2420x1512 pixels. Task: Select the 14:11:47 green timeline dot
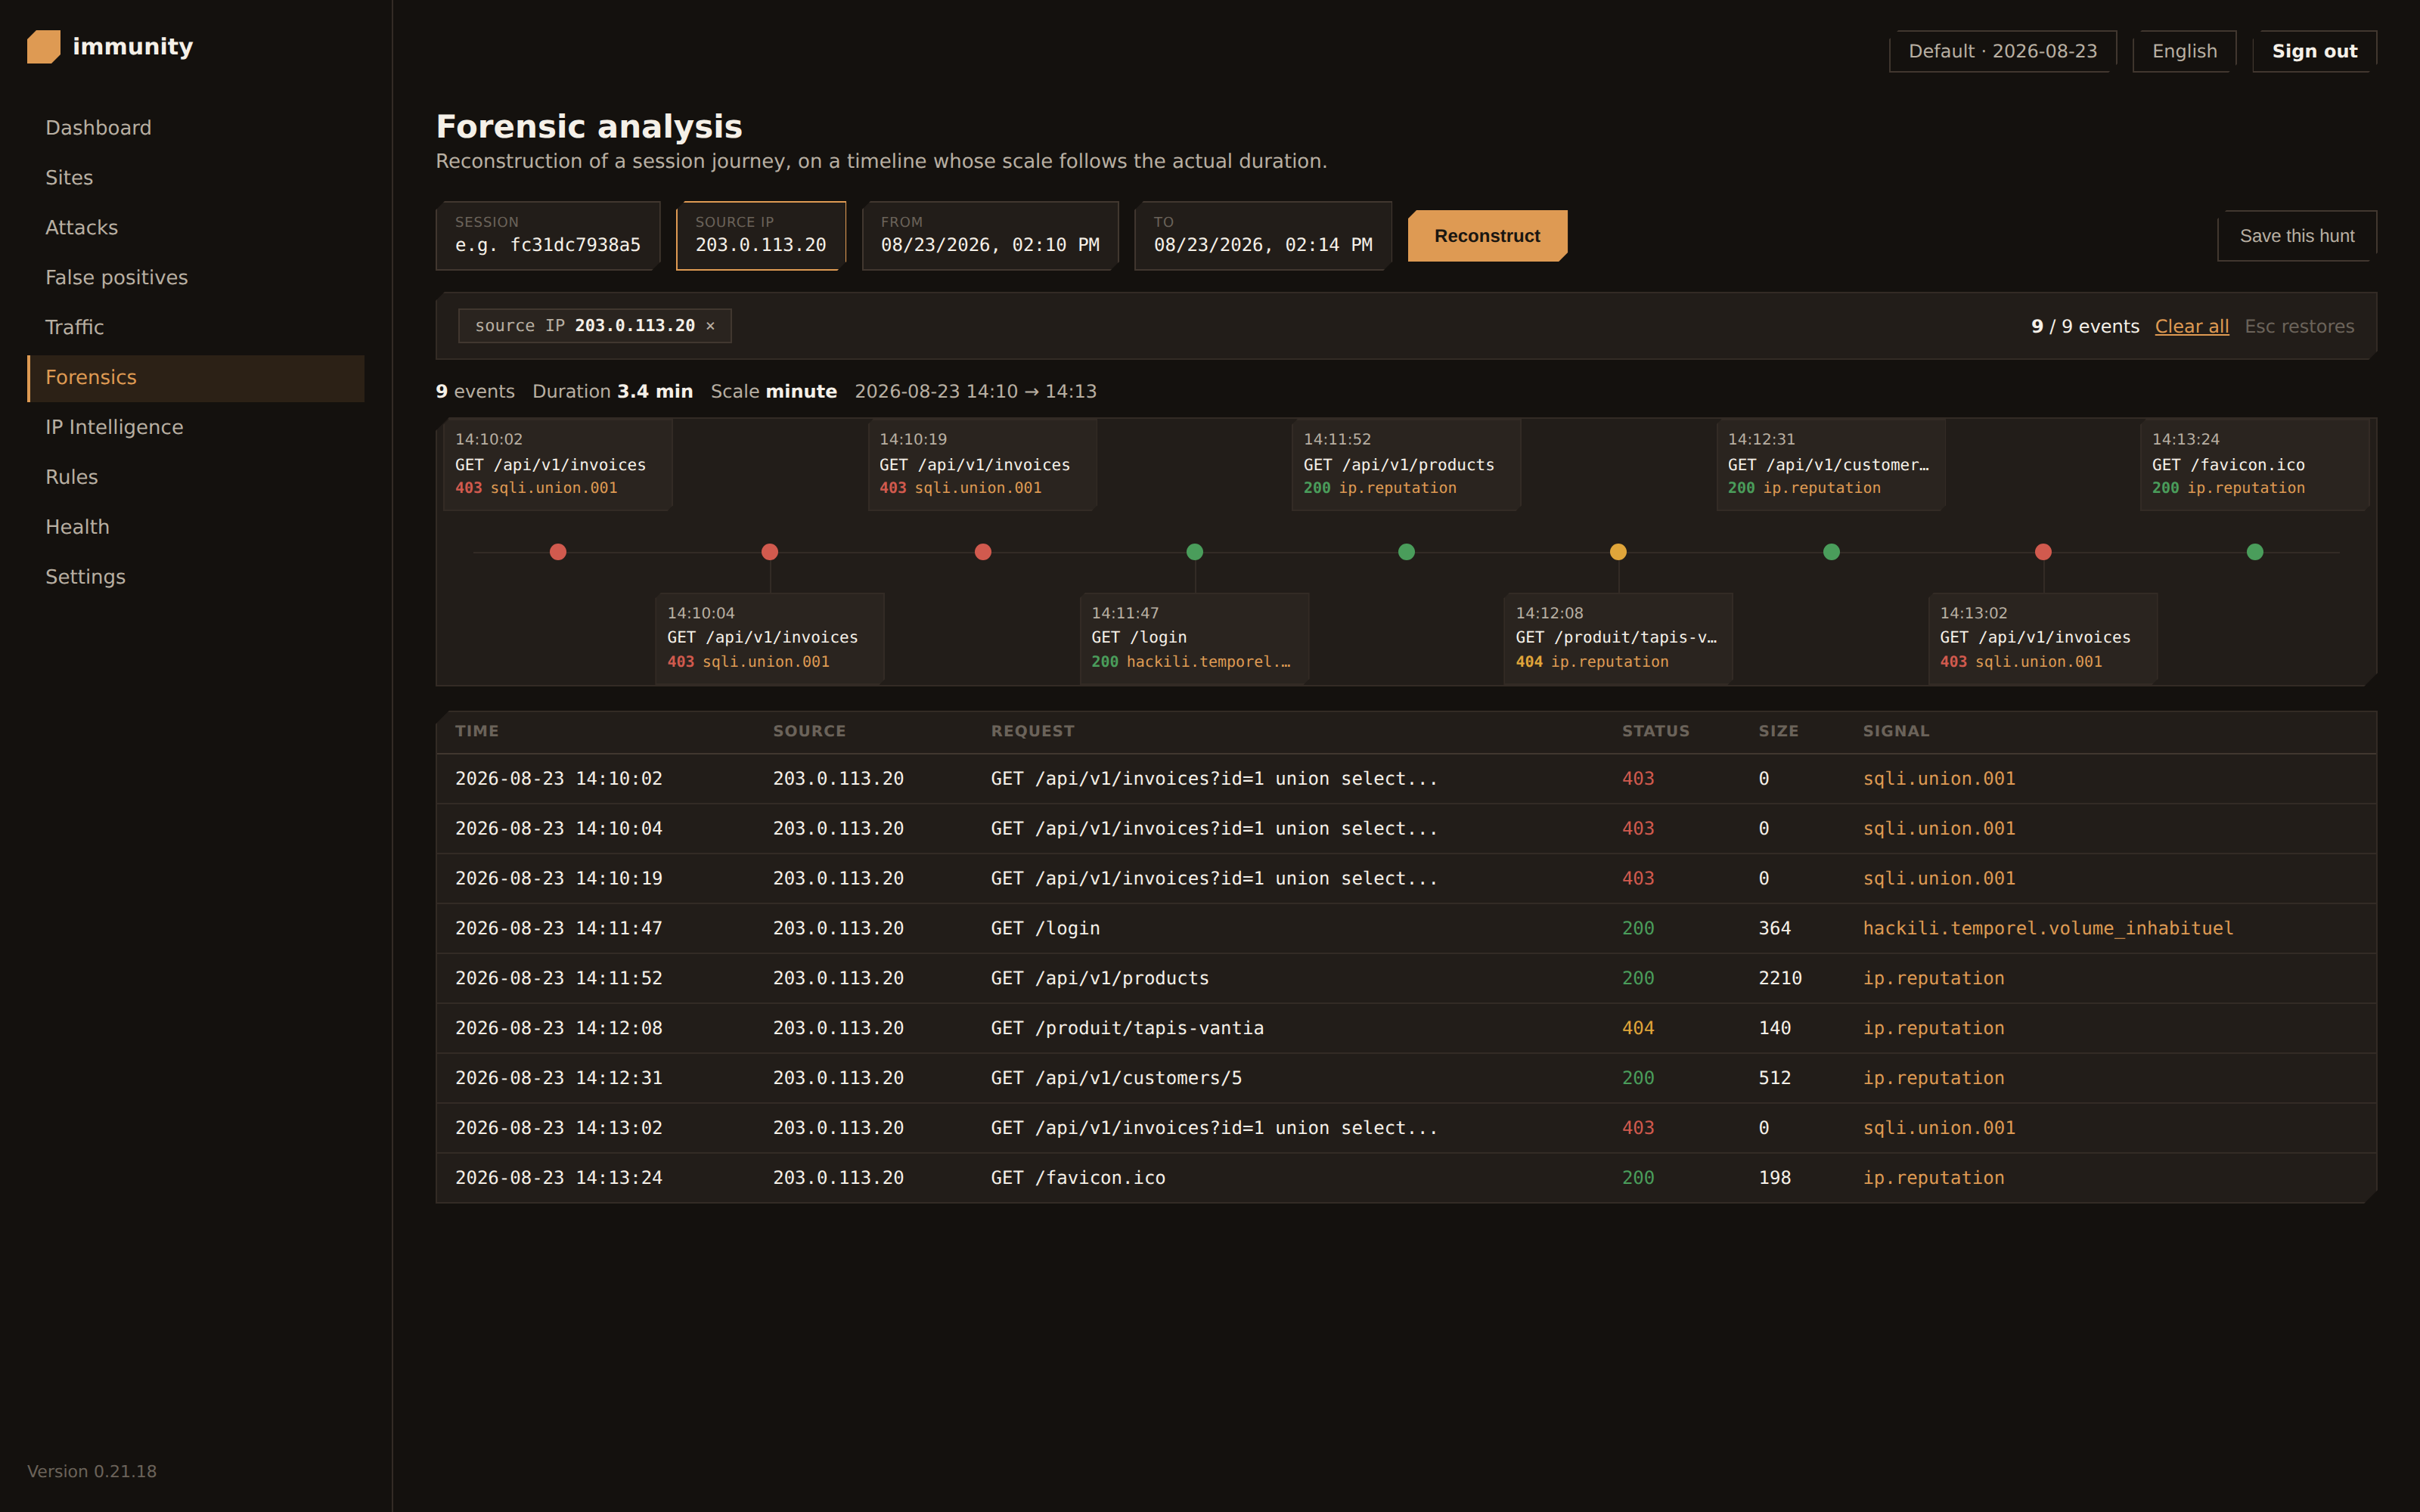click(x=1195, y=552)
